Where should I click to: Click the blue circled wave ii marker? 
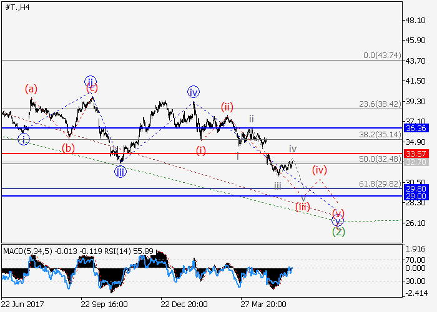pos(91,81)
